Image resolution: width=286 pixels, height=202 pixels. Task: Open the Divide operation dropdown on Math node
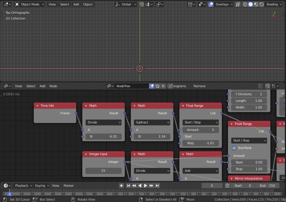click(103, 122)
